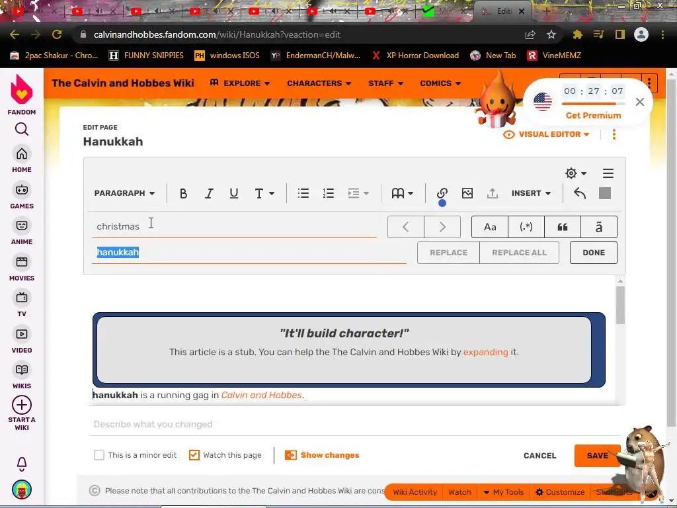Click START A WIKI plus icon

point(22,405)
